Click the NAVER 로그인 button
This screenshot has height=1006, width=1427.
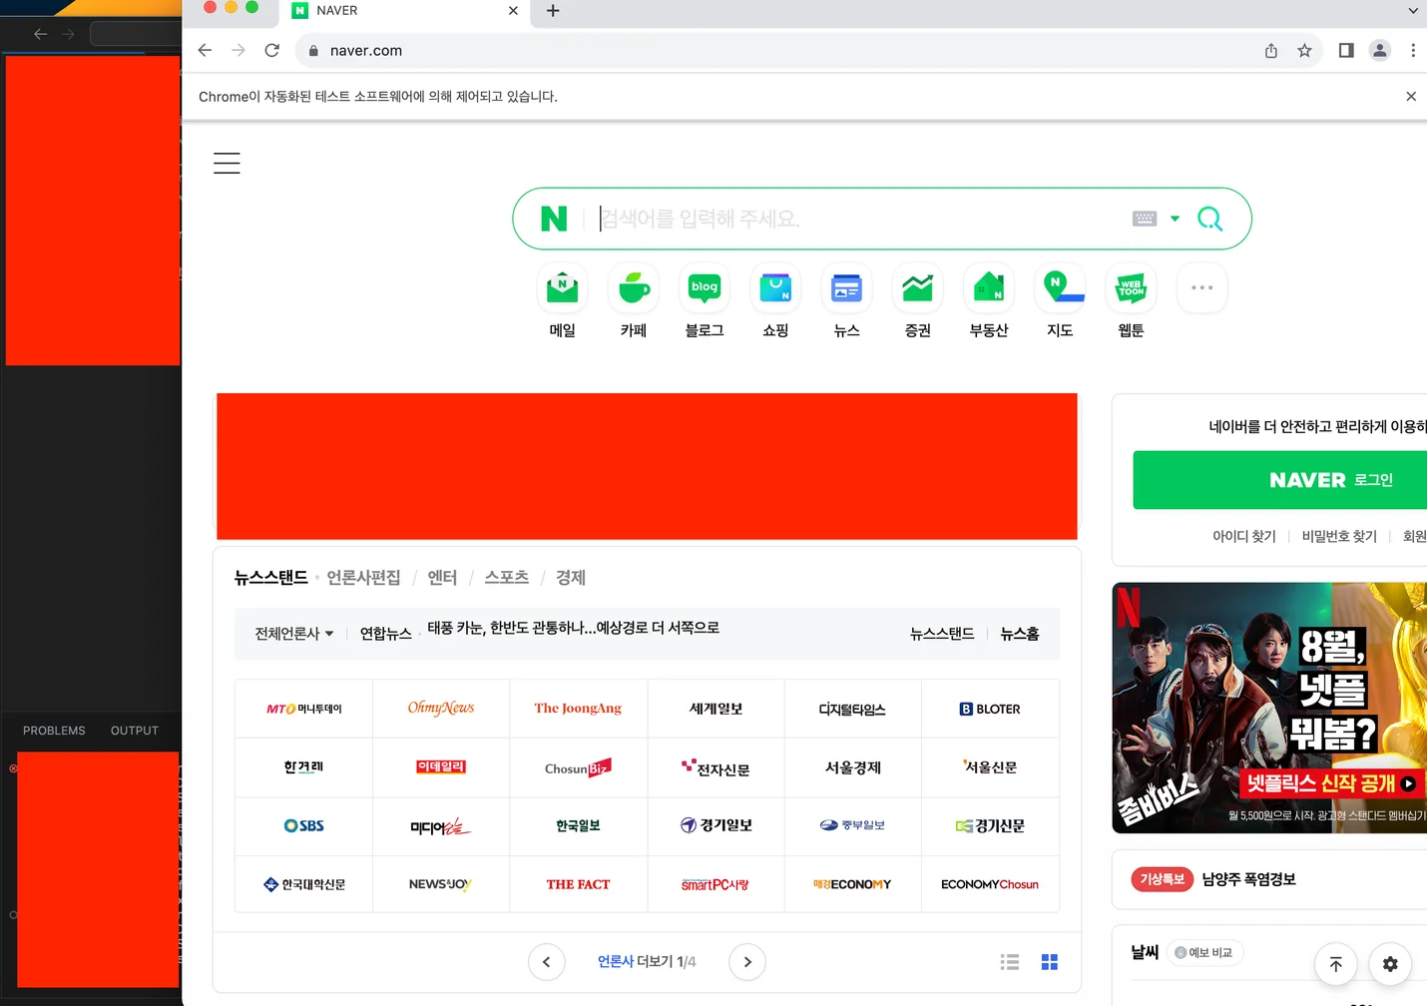(x=1280, y=480)
